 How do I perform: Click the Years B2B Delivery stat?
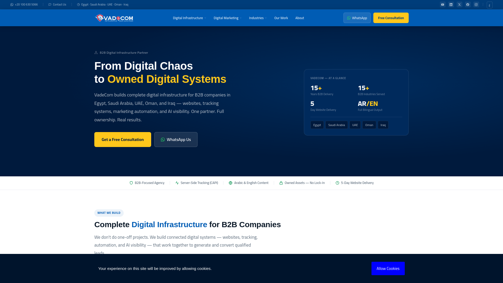click(x=322, y=90)
